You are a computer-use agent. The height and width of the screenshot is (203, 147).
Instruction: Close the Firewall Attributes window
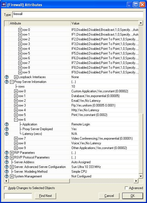click(x=143, y=5)
